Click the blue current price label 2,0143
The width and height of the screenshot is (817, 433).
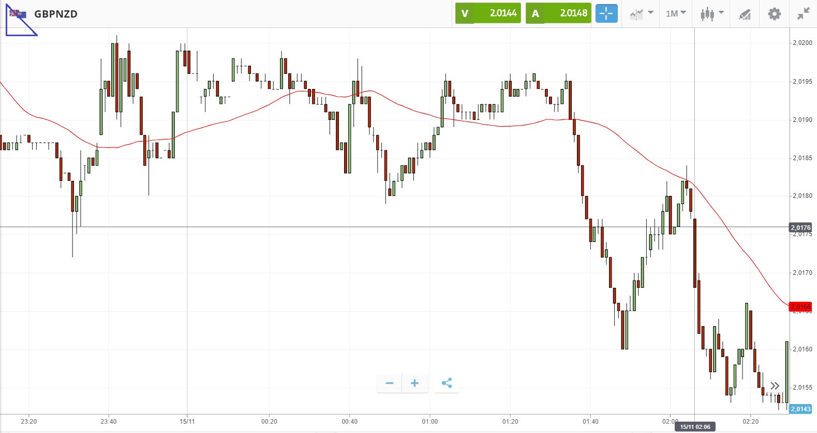pyautogui.click(x=800, y=409)
